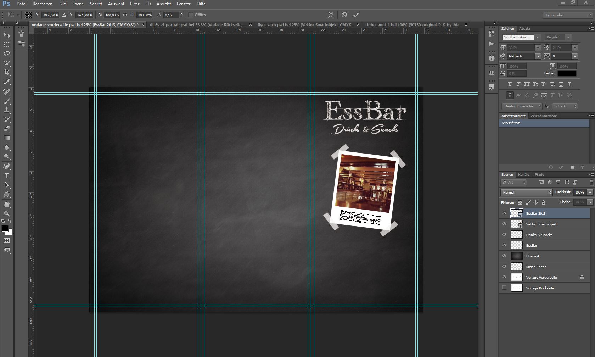
Task: Commit the transformation with the checkmark
Action: tap(356, 15)
